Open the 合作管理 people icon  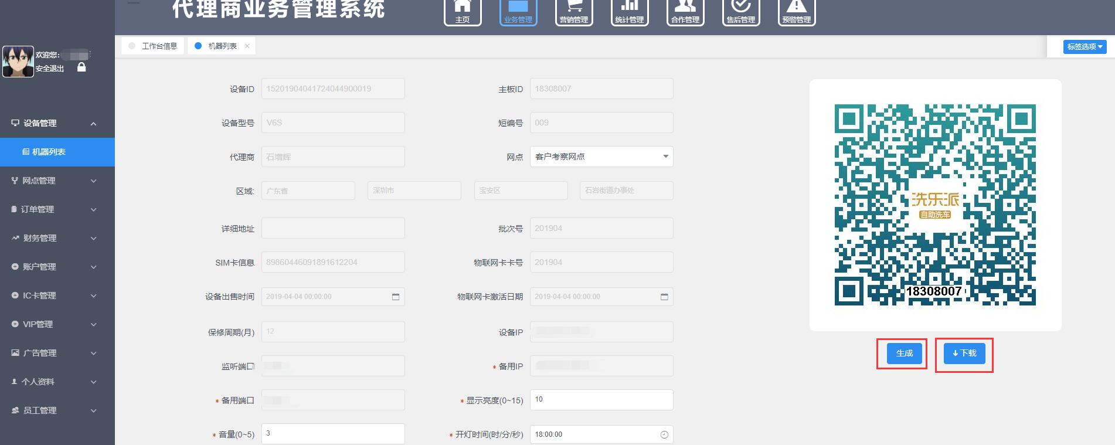point(685,12)
